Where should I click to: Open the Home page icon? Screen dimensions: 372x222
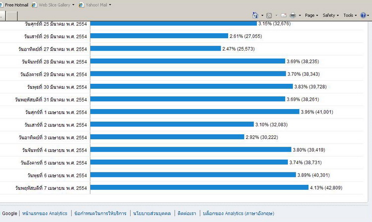pos(255,15)
